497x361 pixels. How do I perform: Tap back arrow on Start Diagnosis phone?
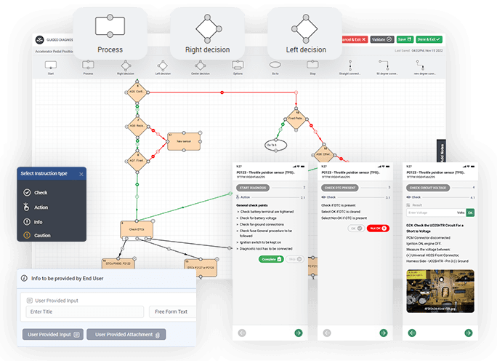click(x=242, y=333)
